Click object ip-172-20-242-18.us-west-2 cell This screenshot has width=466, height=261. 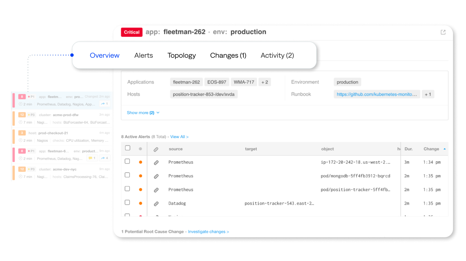coord(355,162)
